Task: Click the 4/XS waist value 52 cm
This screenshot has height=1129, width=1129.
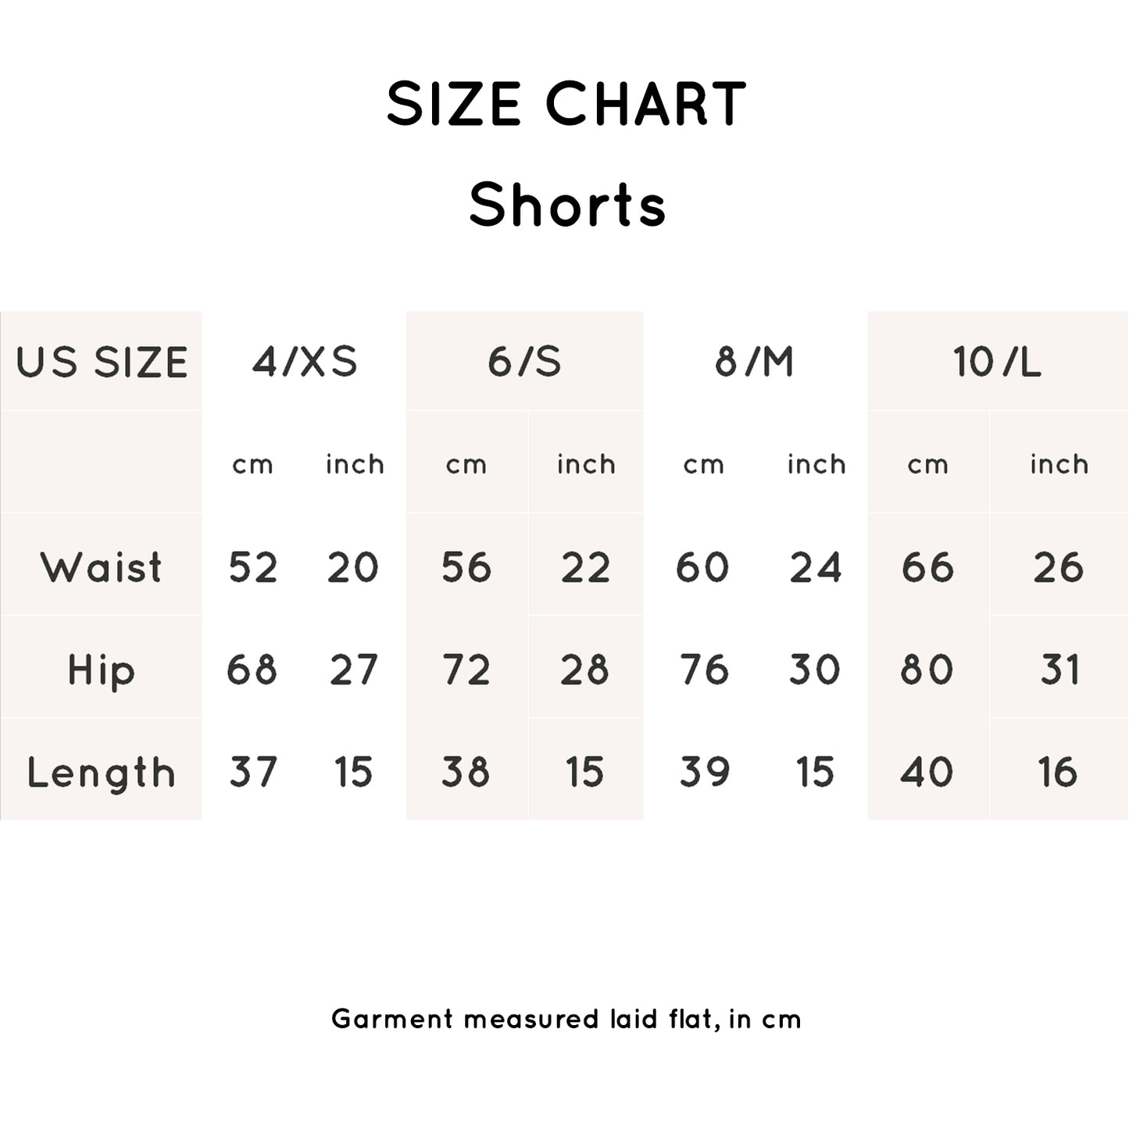Action: click(x=252, y=567)
